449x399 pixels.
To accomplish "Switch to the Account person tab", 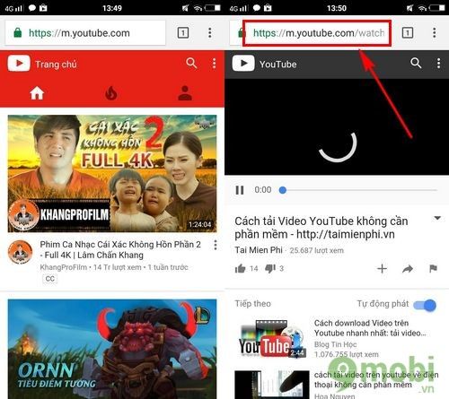I will tap(185, 93).
